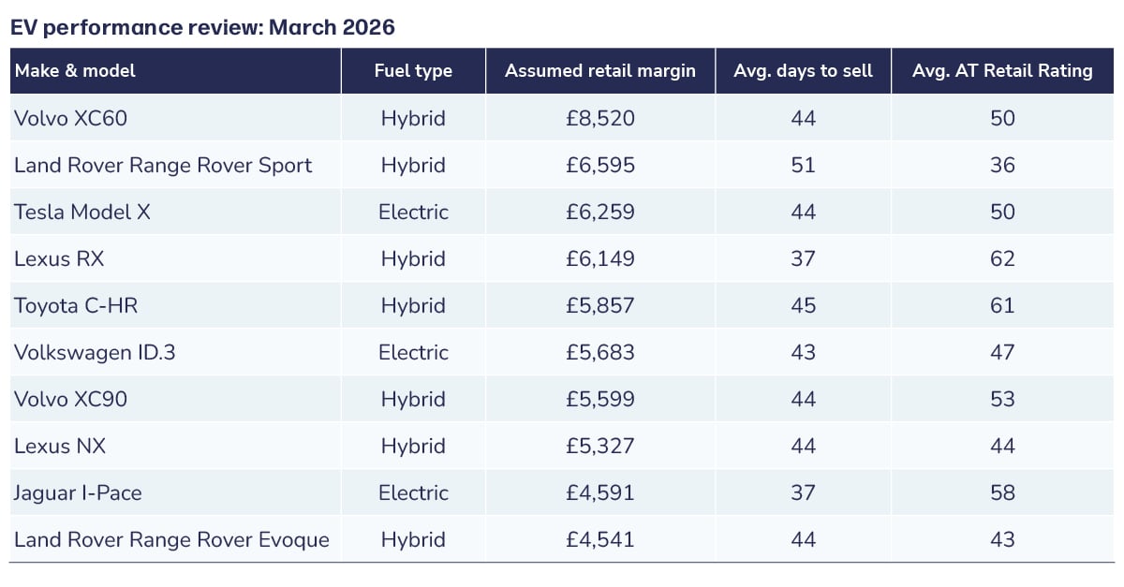
Task: Select the Lexus NX model cell
Action: point(60,446)
